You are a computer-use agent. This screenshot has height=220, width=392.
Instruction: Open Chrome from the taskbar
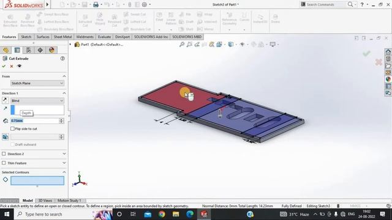(162, 215)
